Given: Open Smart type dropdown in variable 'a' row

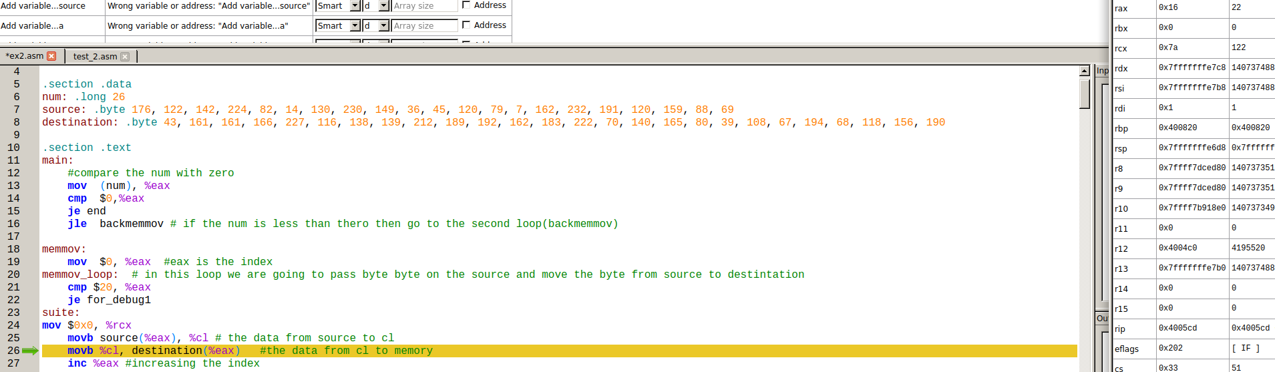Looking at the screenshot, I should point(355,25).
